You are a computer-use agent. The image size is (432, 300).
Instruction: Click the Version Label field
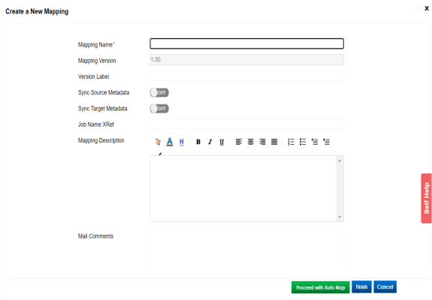click(x=246, y=76)
